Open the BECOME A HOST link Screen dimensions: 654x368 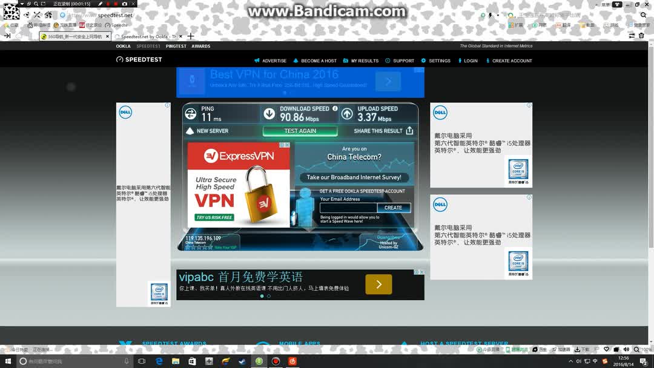pos(315,61)
